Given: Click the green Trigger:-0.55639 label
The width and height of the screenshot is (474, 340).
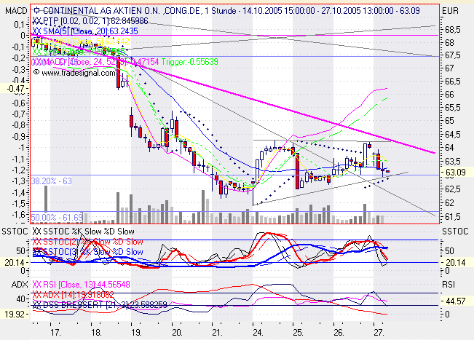Looking at the screenshot, I should [x=189, y=62].
